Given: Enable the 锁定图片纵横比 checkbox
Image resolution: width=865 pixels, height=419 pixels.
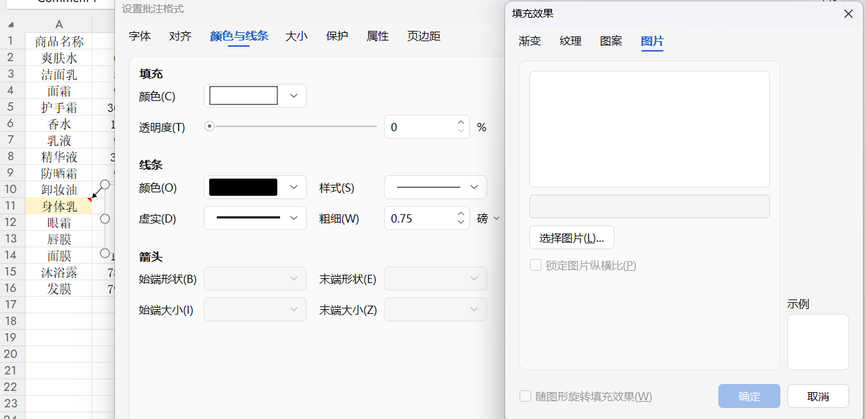Looking at the screenshot, I should point(535,265).
